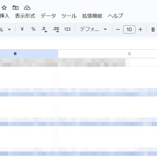Open the 拡張機能 menu
157x157 pixels.
pyautogui.click(x=92, y=16)
